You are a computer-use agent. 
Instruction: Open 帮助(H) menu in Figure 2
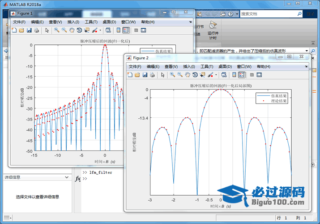264,67
